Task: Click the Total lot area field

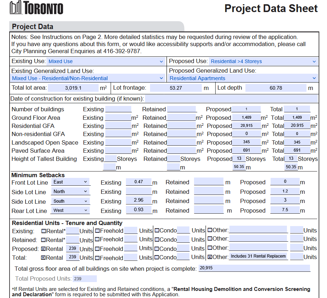Action: point(73,88)
